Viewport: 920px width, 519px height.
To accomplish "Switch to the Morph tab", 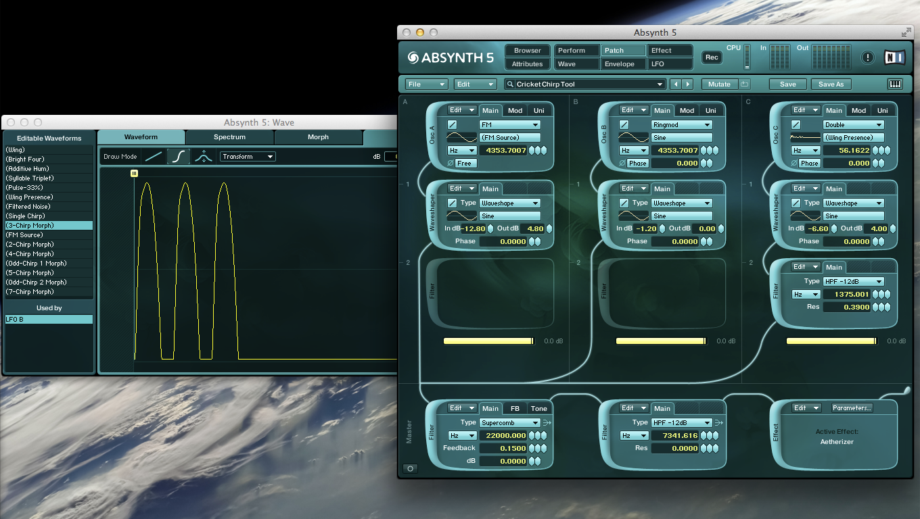I will click(x=318, y=137).
